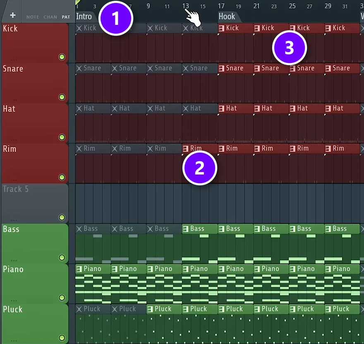Click muted X icon on Bass clip at bar 1

tap(79, 229)
